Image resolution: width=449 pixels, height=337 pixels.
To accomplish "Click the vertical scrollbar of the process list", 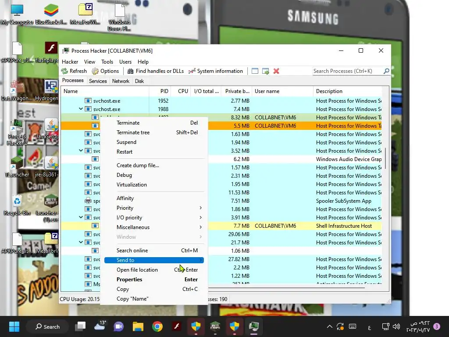I will click(385, 158).
